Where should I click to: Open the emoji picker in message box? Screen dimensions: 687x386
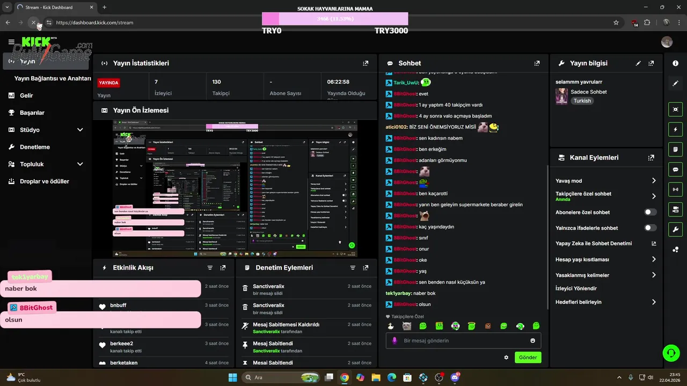point(532,340)
